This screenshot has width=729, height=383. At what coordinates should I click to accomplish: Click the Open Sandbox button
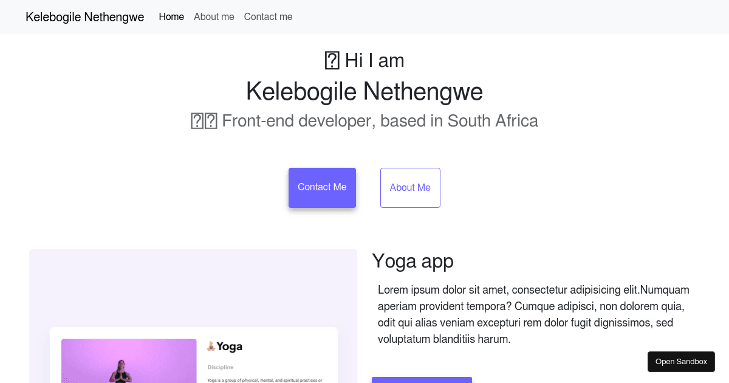click(x=681, y=362)
